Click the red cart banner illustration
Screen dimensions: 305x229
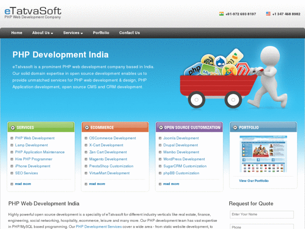(x=233, y=77)
